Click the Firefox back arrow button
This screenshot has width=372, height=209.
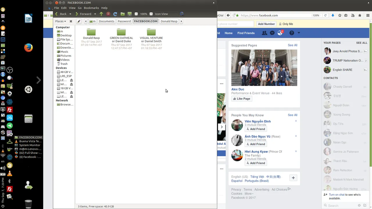pyautogui.click(x=228, y=15)
